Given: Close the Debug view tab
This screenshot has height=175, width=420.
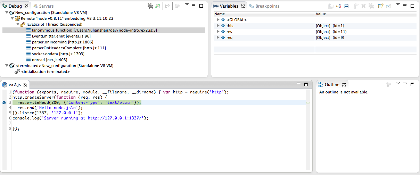Looking at the screenshot, I should (x=26, y=6).
